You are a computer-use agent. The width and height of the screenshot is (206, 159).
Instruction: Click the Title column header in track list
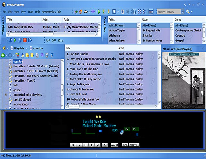(x=91, y=48)
